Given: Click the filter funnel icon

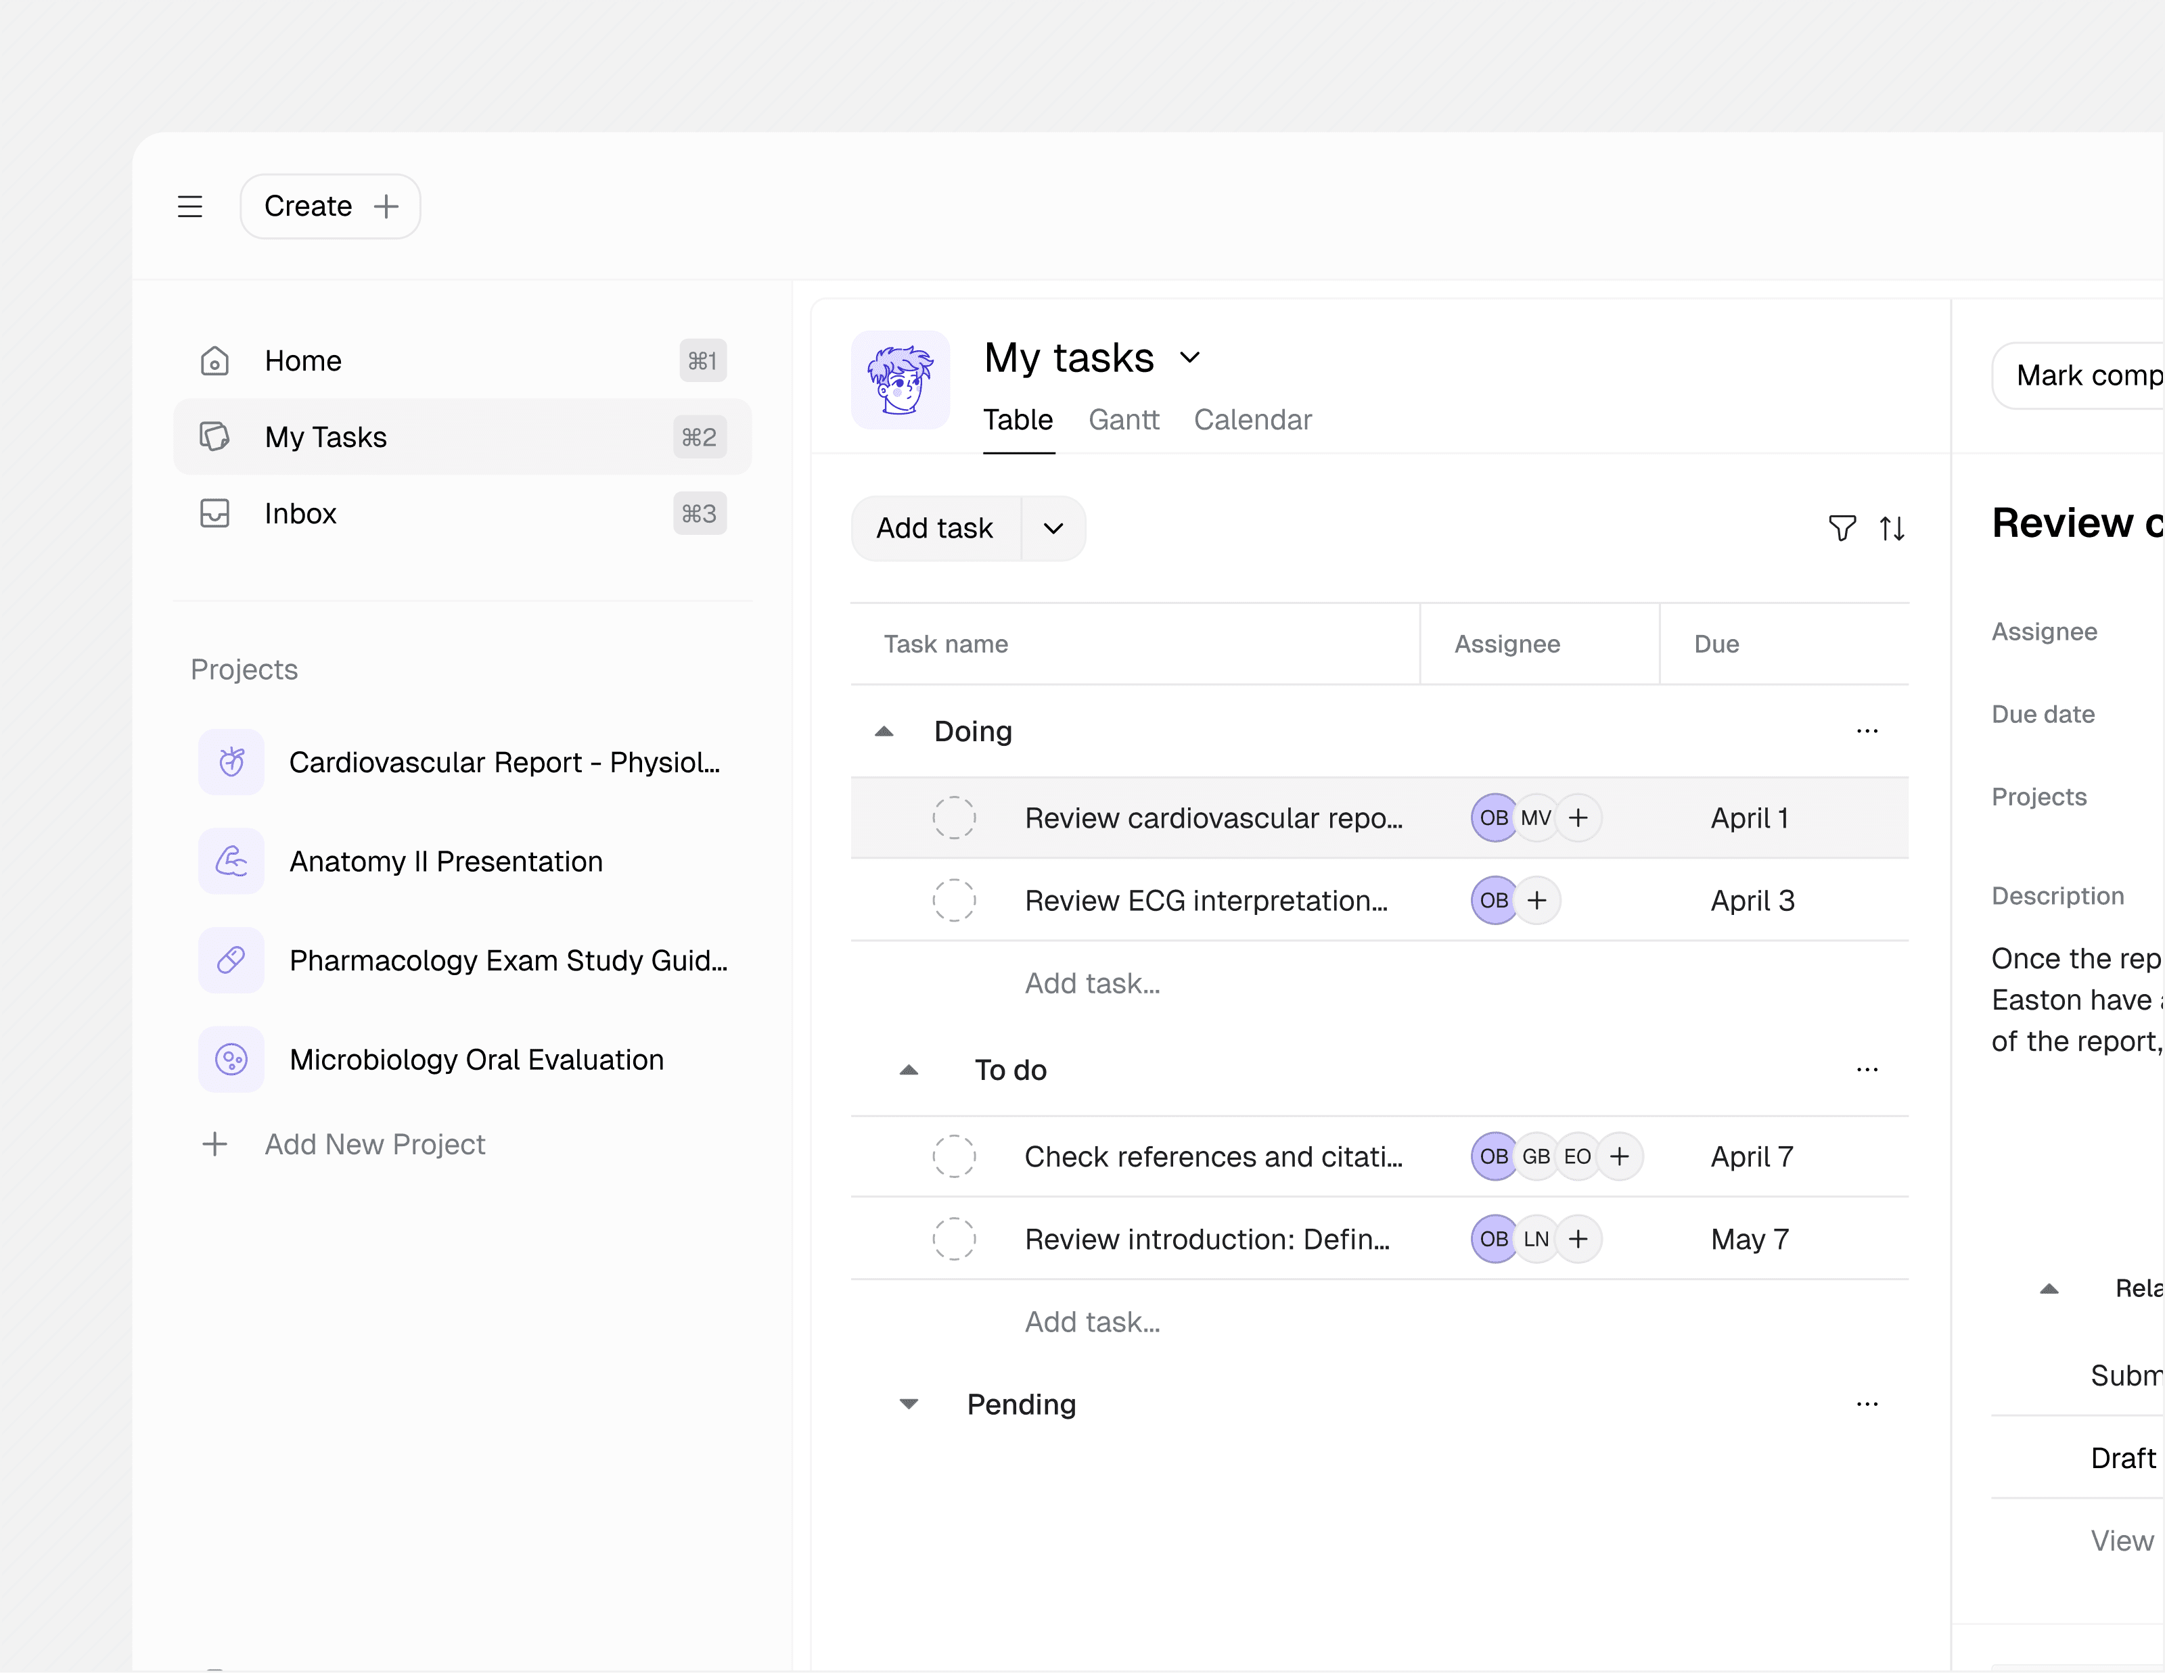Looking at the screenshot, I should click(1841, 528).
